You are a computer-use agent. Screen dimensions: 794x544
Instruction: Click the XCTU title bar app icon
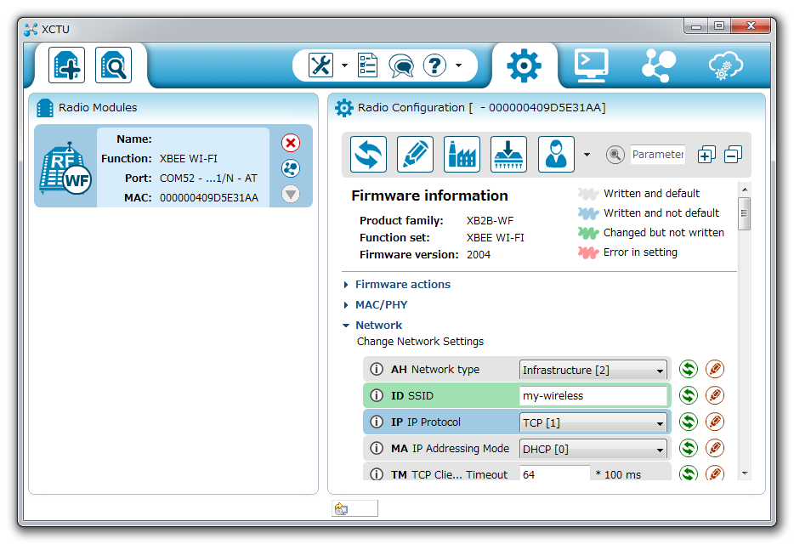[31, 30]
